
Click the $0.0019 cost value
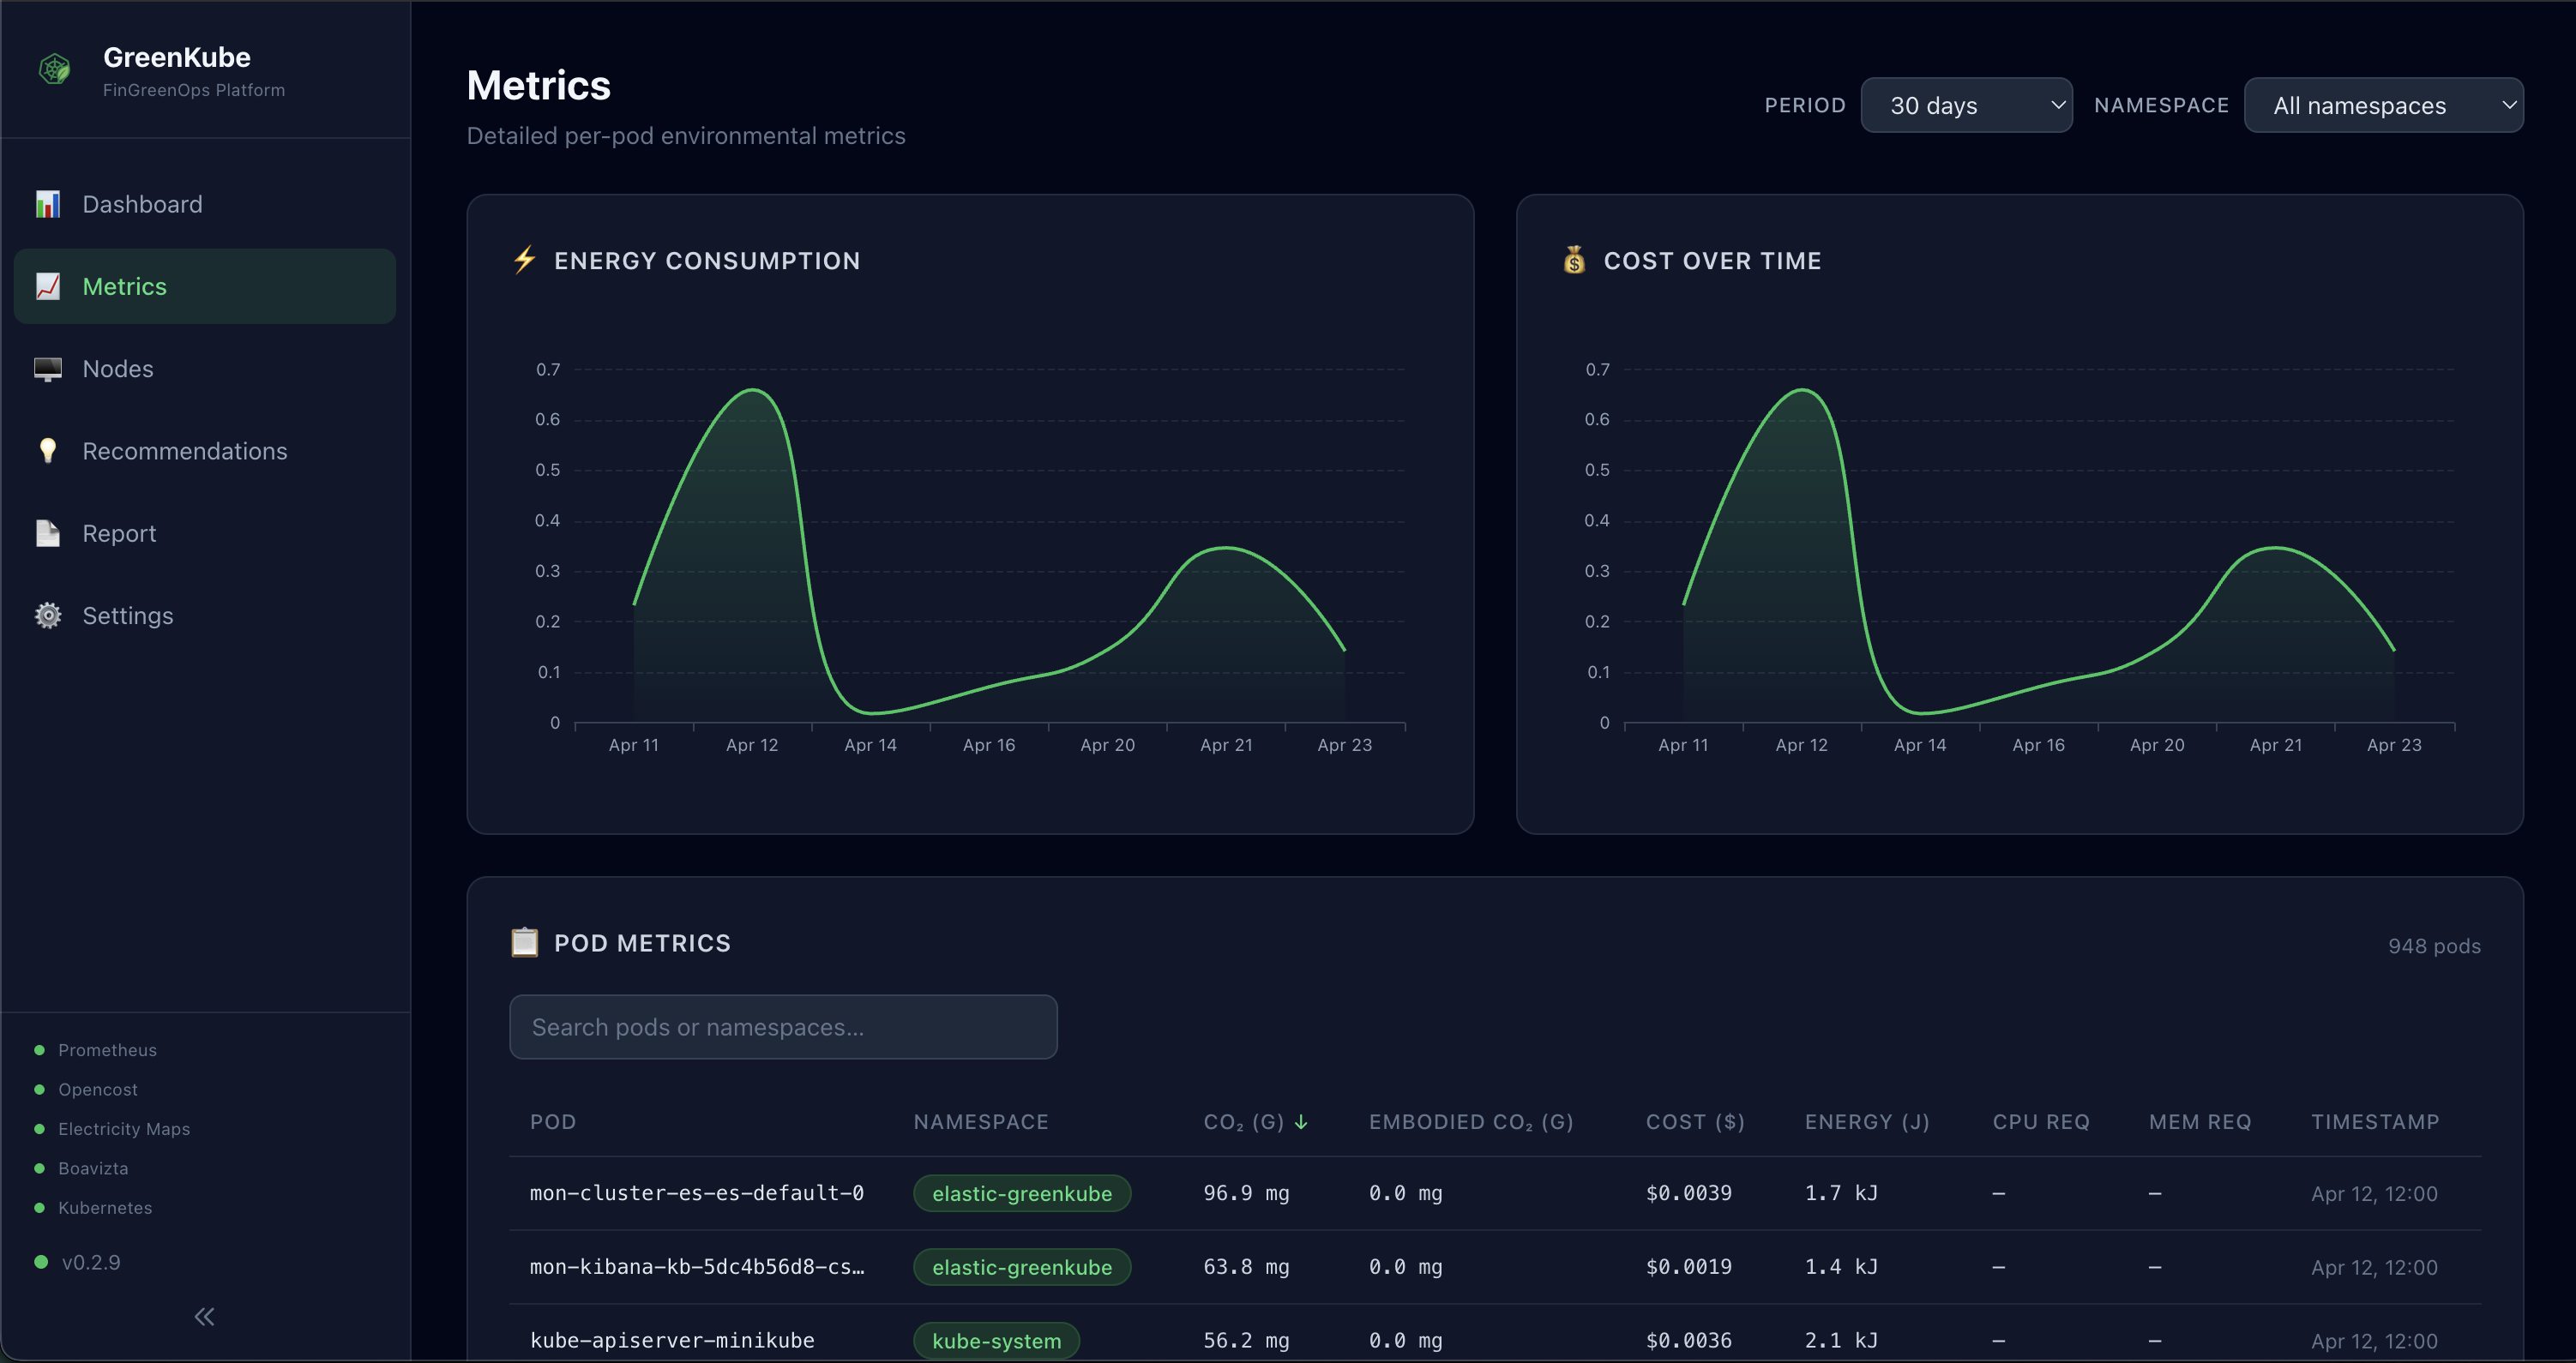coord(1689,1267)
